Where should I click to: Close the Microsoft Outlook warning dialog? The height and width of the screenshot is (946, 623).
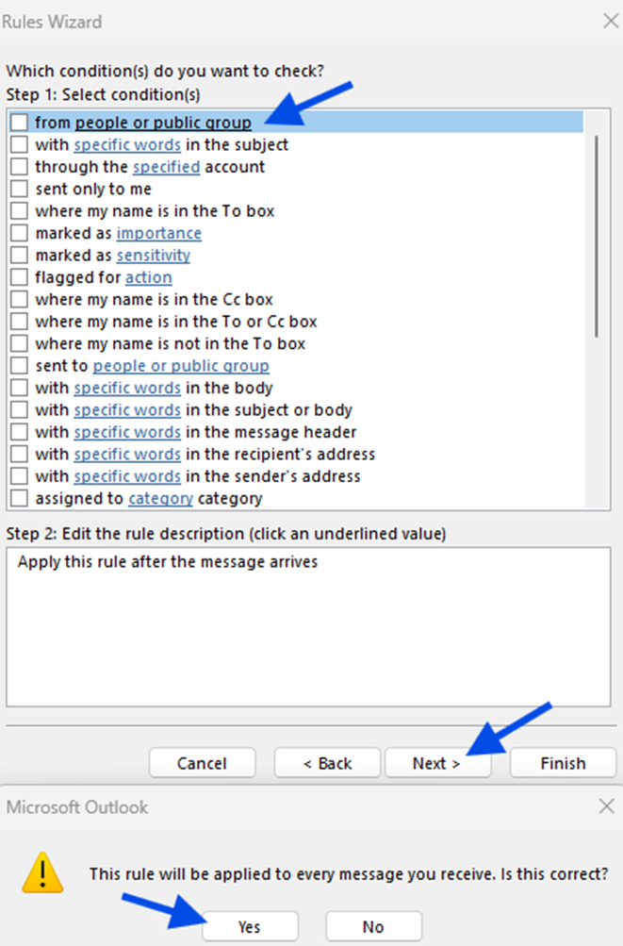click(x=606, y=806)
